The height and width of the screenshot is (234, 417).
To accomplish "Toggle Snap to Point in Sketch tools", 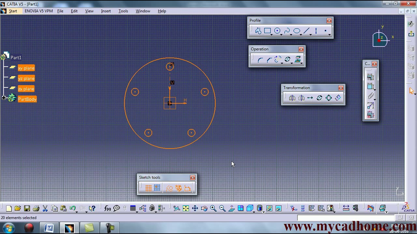I will (157, 188).
